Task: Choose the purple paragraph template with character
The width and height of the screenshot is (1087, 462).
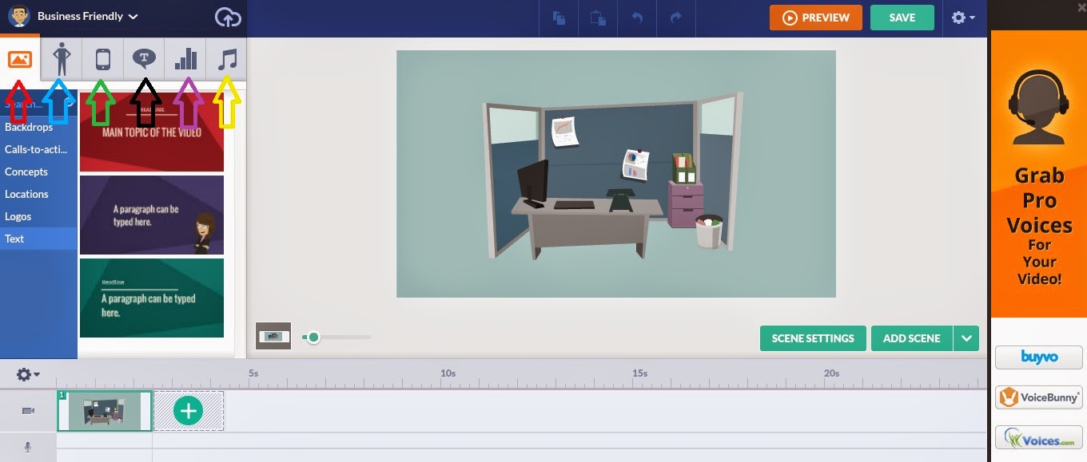Action: pos(152,215)
